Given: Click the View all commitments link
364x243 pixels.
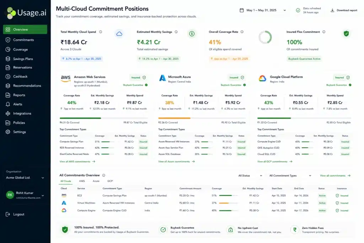Looking at the screenshot, I should tap(335, 176).
